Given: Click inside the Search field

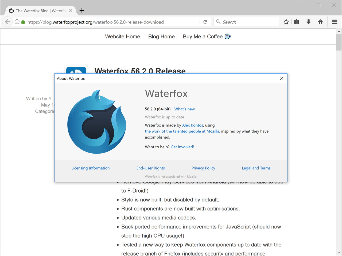Looking at the screenshot, I should click(x=246, y=22).
